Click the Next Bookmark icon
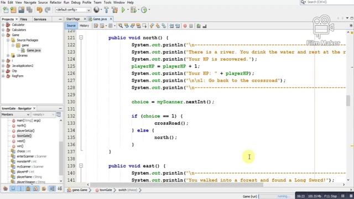The height and width of the screenshot is (199, 354). click(x=158, y=26)
